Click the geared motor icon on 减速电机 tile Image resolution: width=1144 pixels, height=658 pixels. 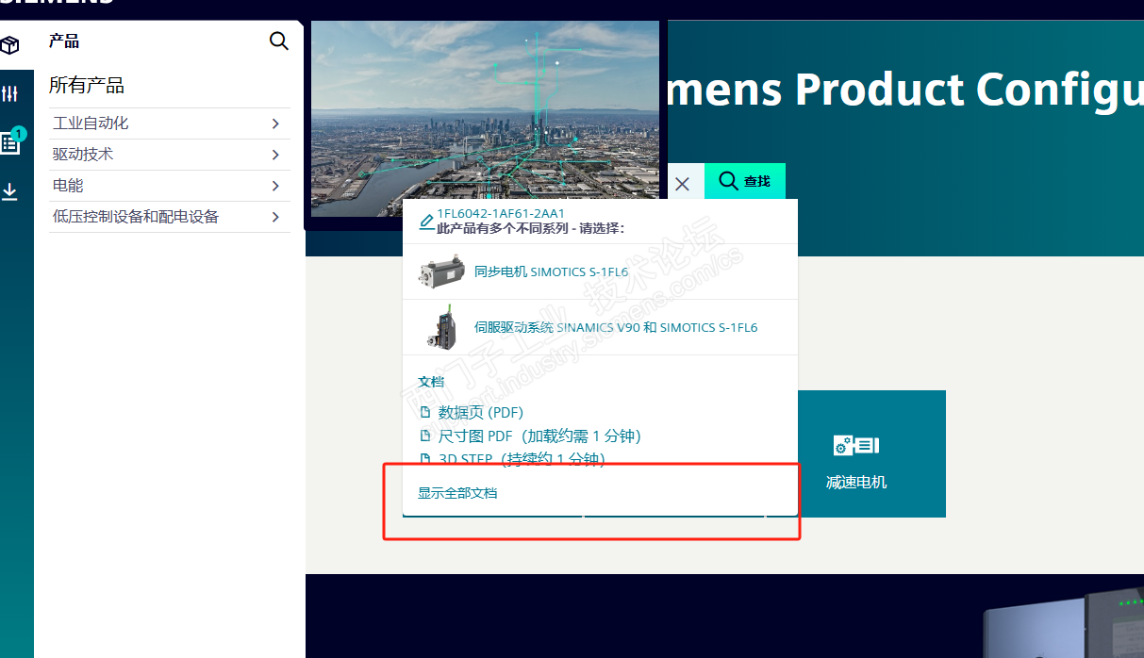pos(856,445)
